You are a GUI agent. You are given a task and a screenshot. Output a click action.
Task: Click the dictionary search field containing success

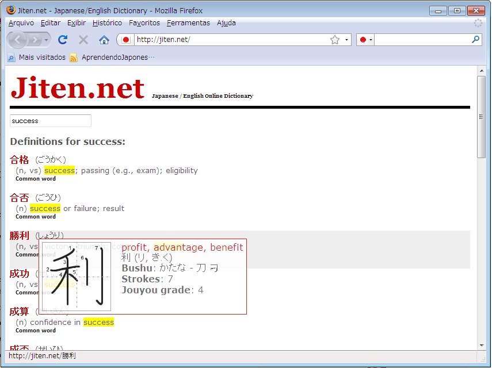[51, 121]
